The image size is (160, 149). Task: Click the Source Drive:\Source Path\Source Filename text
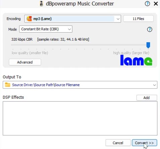pos(46,85)
